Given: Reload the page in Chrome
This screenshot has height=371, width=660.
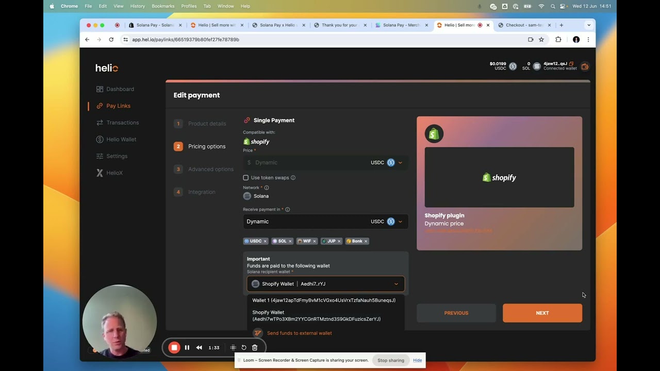Looking at the screenshot, I should [111, 39].
